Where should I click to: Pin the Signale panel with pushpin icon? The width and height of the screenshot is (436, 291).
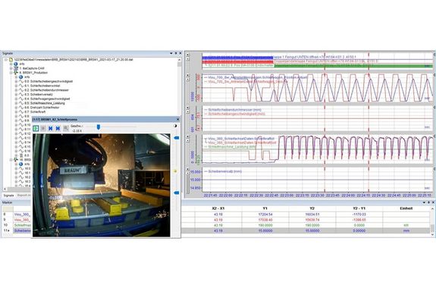click(x=176, y=53)
